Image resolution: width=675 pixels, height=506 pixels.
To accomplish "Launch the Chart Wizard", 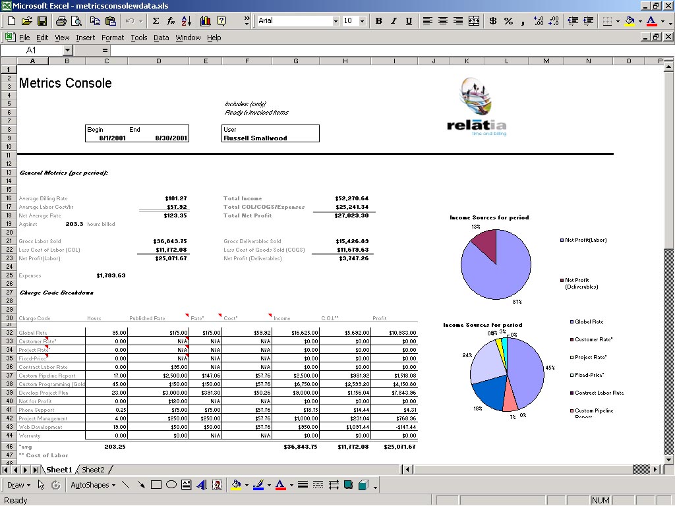I will coord(206,20).
